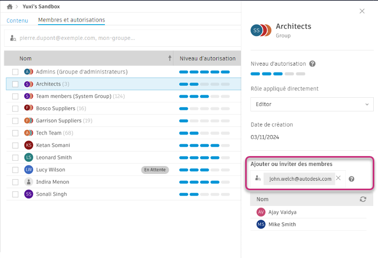This screenshot has height=258, width=378.
Task: Select the Bosco Suppliers checkbox
Action: (x=15, y=108)
